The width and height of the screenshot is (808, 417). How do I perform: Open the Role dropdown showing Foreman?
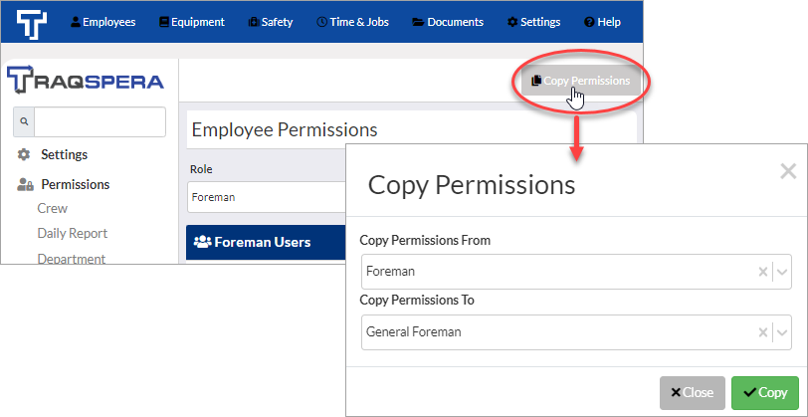[266, 197]
